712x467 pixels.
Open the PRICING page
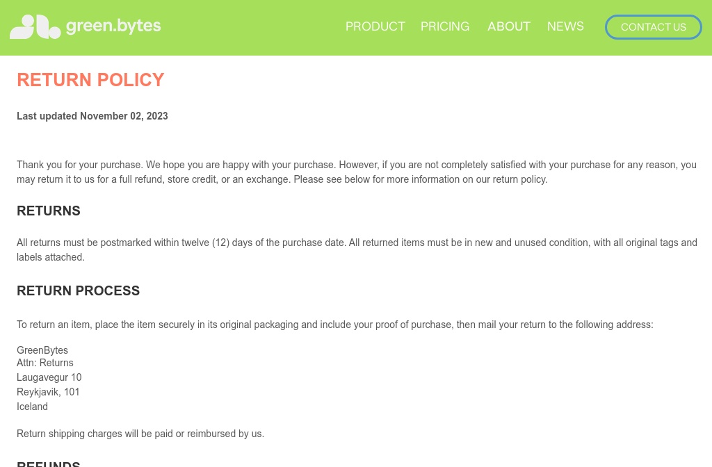tap(445, 26)
